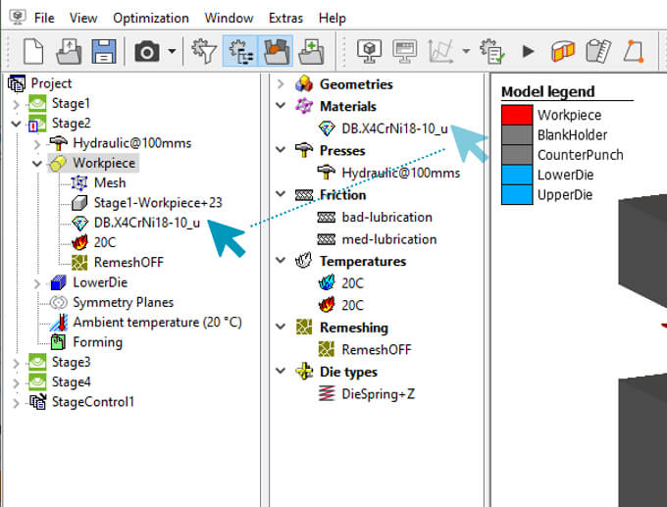667x507 pixels.
Task: Click the open folder toolbar icon
Action: click(69, 50)
